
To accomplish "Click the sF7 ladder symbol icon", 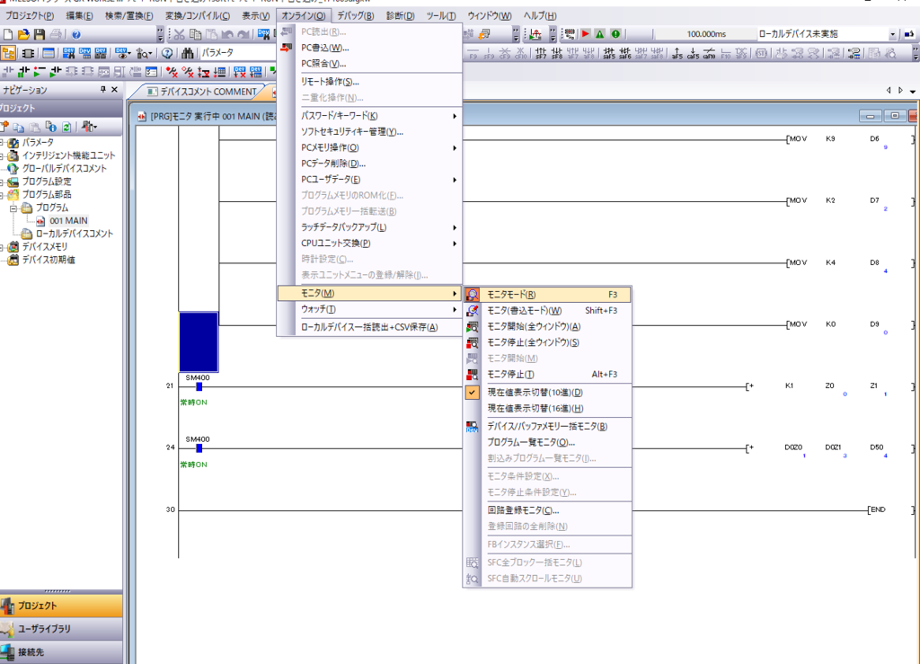I will tap(541, 54).
